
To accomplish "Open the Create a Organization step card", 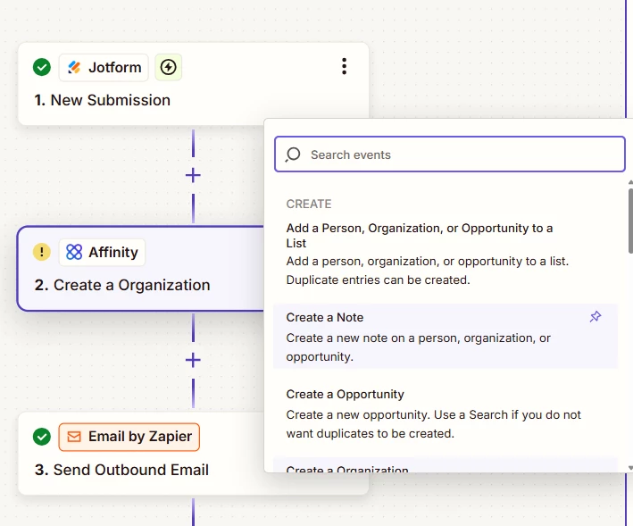I will coord(140,269).
